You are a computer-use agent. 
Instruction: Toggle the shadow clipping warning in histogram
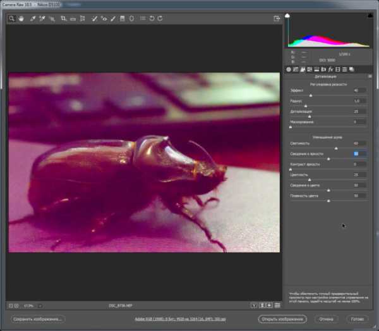(x=287, y=15)
